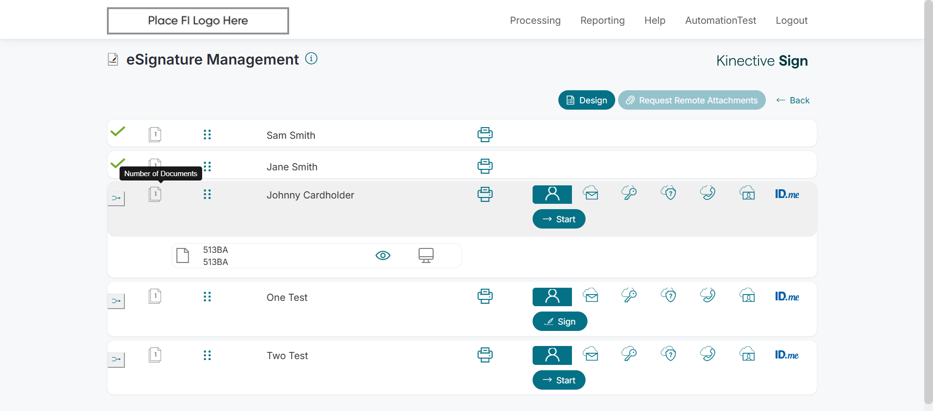
Task: Select in-person signer option for Johnny Cardholder
Action: tap(552, 194)
